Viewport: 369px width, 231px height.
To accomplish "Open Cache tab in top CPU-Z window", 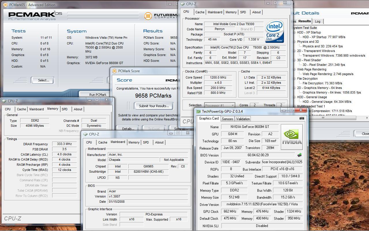I will click(200, 12).
